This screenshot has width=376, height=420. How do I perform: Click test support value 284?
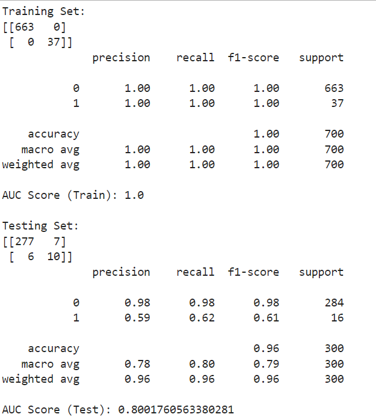334,303
